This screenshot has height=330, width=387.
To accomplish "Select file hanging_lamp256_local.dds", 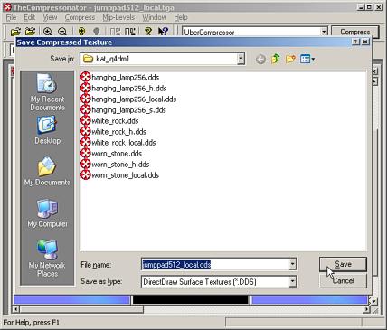I will coord(128,99).
